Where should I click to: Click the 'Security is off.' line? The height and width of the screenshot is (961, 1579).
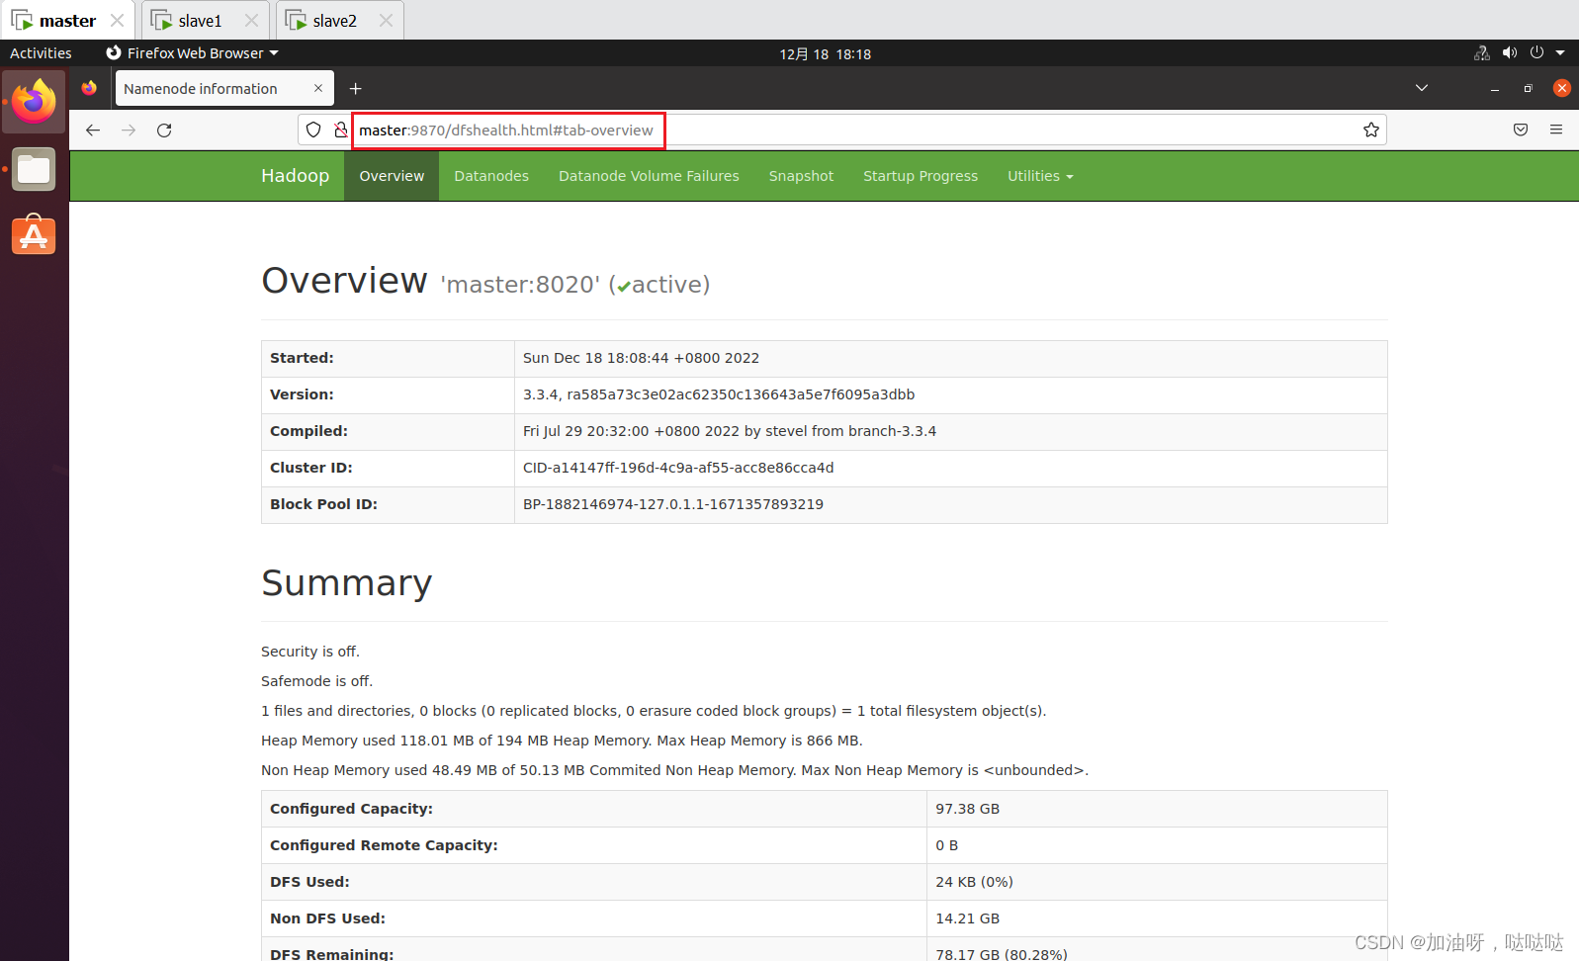310,652
